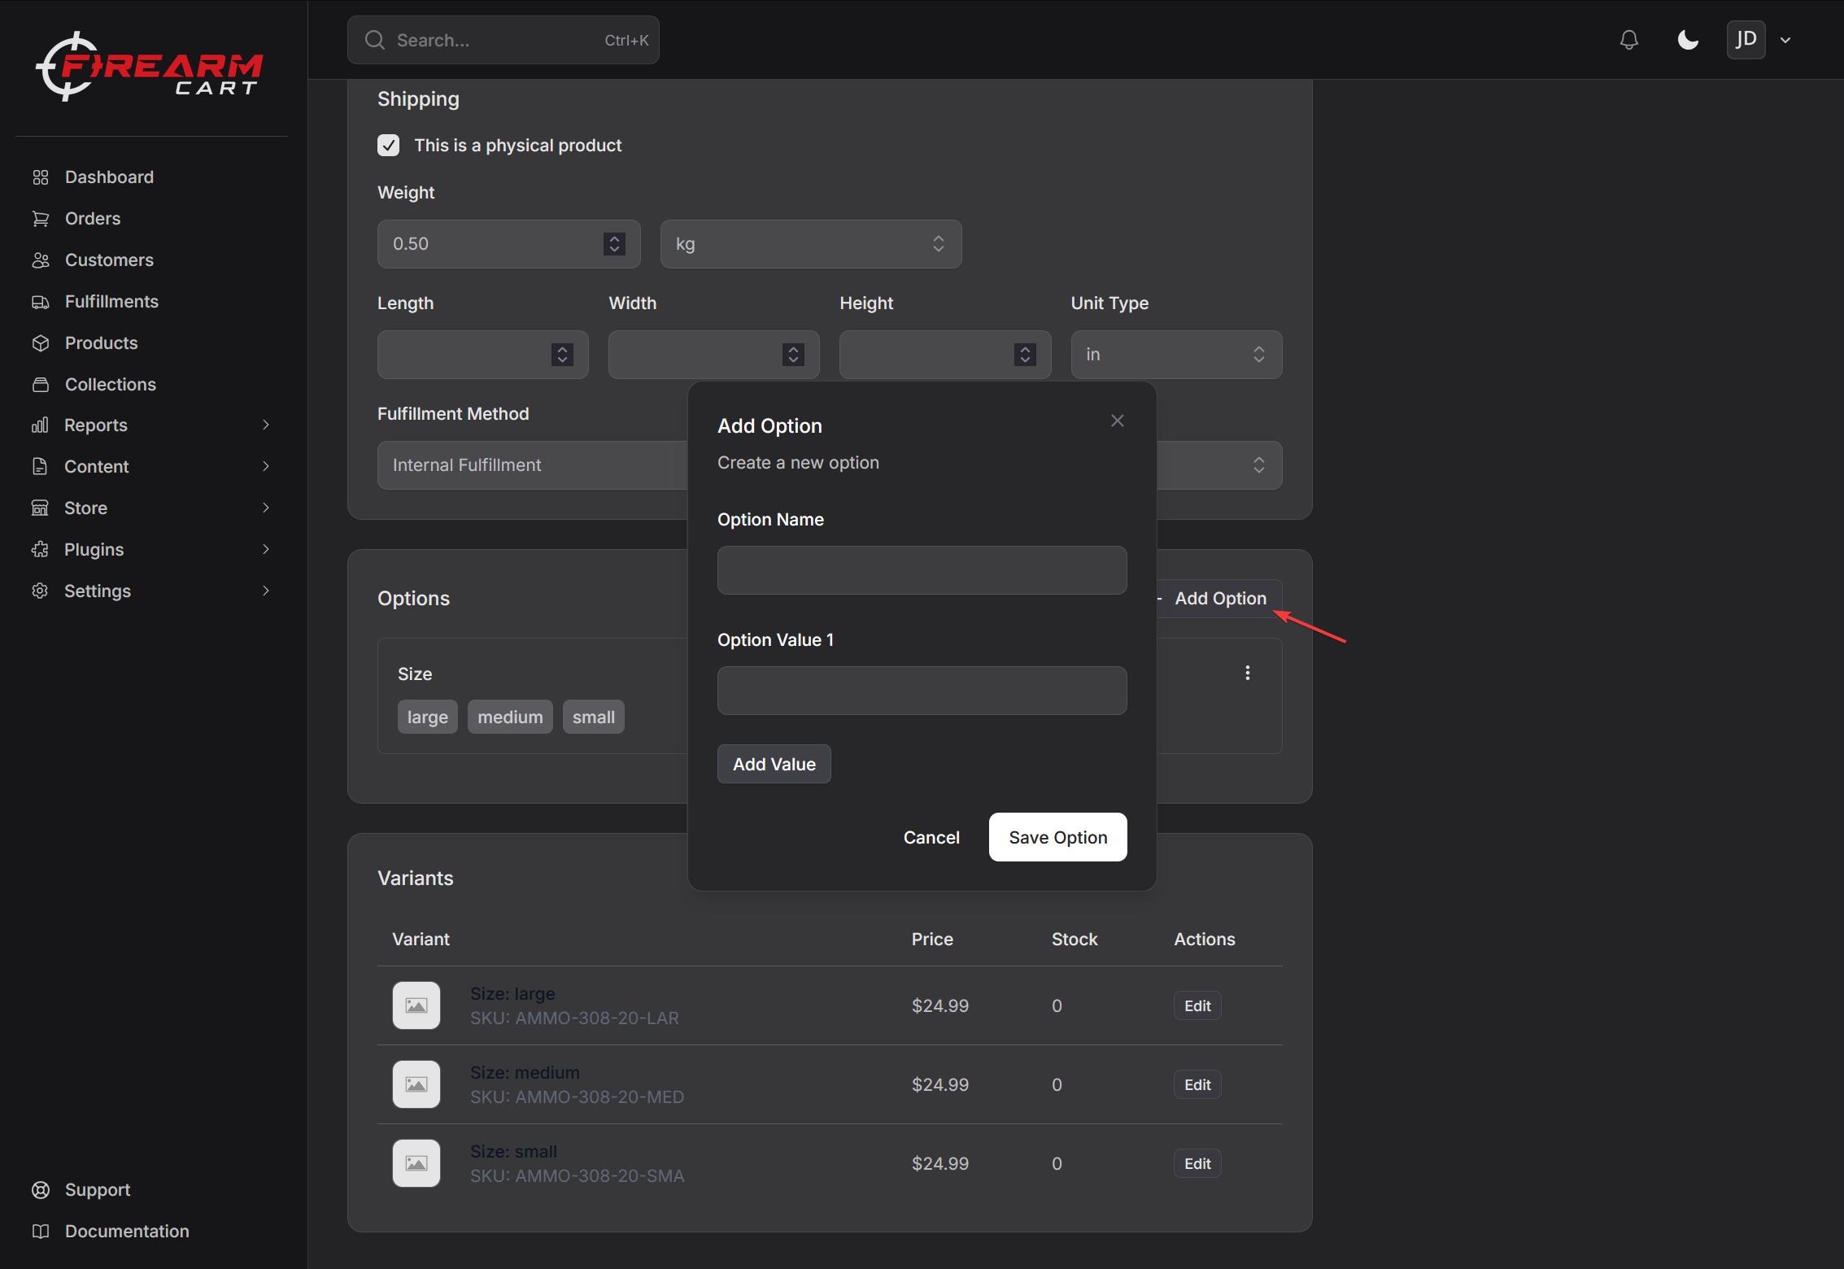Open the Support link
The height and width of the screenshot is (1269, 1844).
(x=98, y=1189)
